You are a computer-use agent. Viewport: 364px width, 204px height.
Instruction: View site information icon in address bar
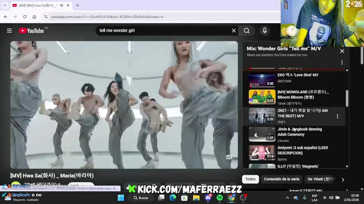point(46,17)
